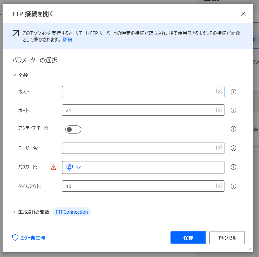
Task: Collapse the 全般 section
Action: 14,75
